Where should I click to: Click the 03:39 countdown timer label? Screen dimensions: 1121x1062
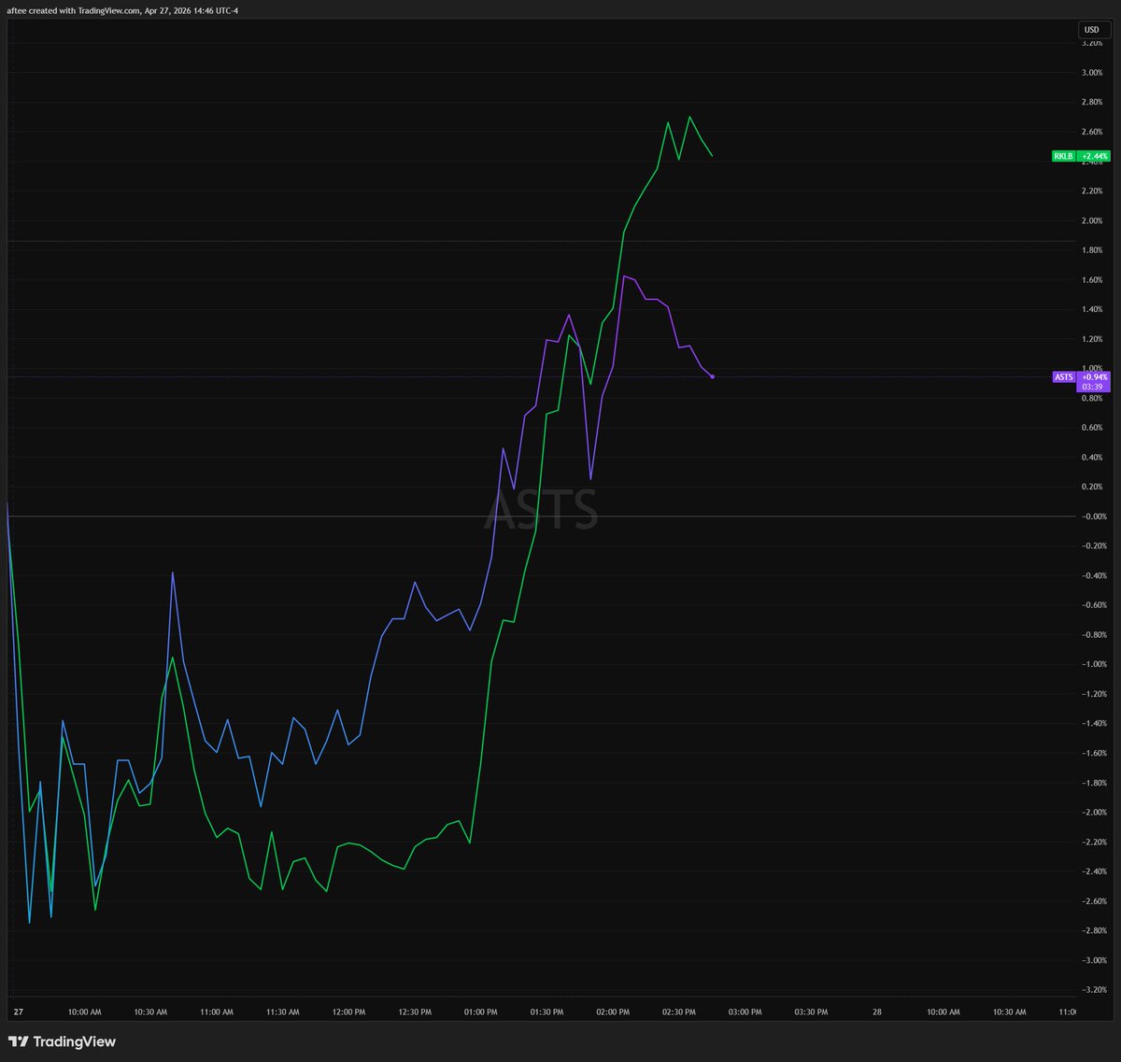[x=1094, y=387]
